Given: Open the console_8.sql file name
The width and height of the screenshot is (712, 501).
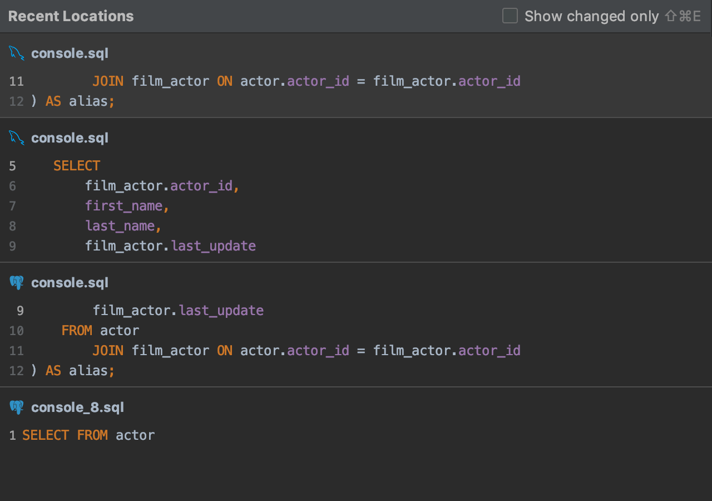Looking at the screenshot, I should pos(77,407).
